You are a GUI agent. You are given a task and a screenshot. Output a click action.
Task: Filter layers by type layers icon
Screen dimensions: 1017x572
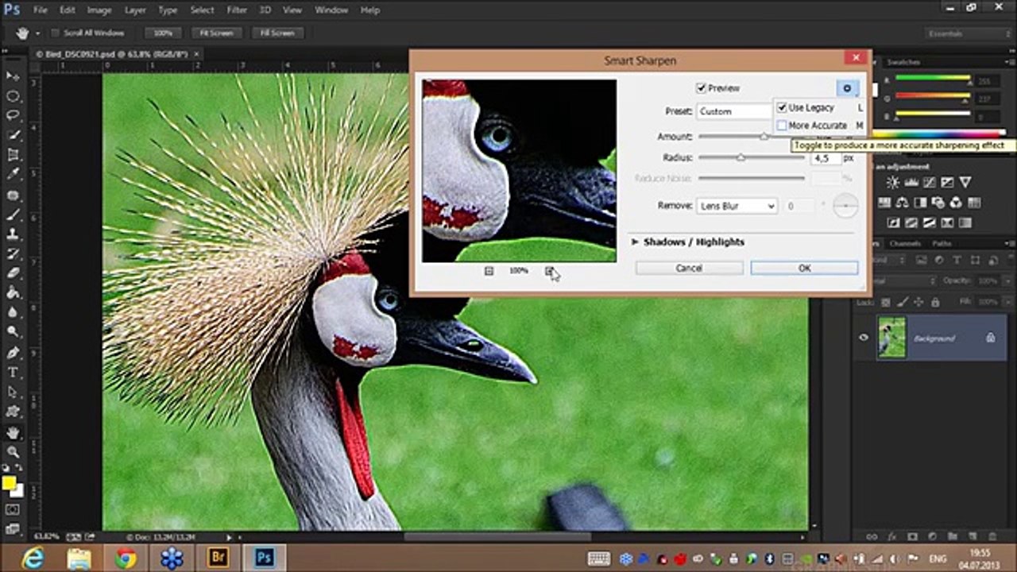(x=956, y=260)
